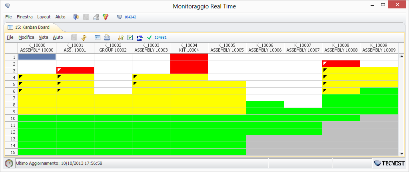The image size is (409, 172).
Task: Select column header K_10003 ASSEMBLY 10003
Action: [151, 48]
